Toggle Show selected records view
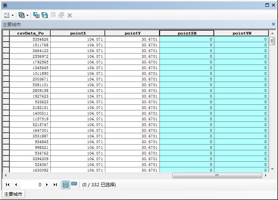The height and width of the screenshot is (200, 278). (x=74, y=184)
